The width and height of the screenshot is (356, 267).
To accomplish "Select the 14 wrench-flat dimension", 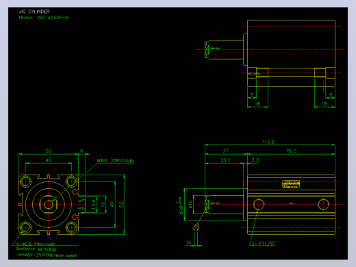I will (x=188, y=242).
